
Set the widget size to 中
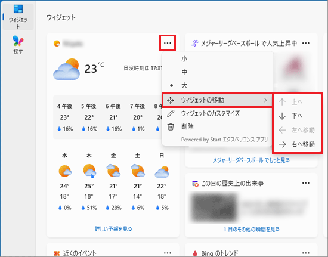click(218, 72)
